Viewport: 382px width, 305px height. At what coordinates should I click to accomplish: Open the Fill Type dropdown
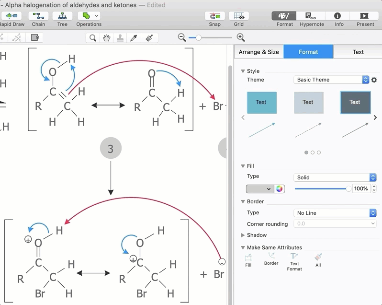point(335,177)
